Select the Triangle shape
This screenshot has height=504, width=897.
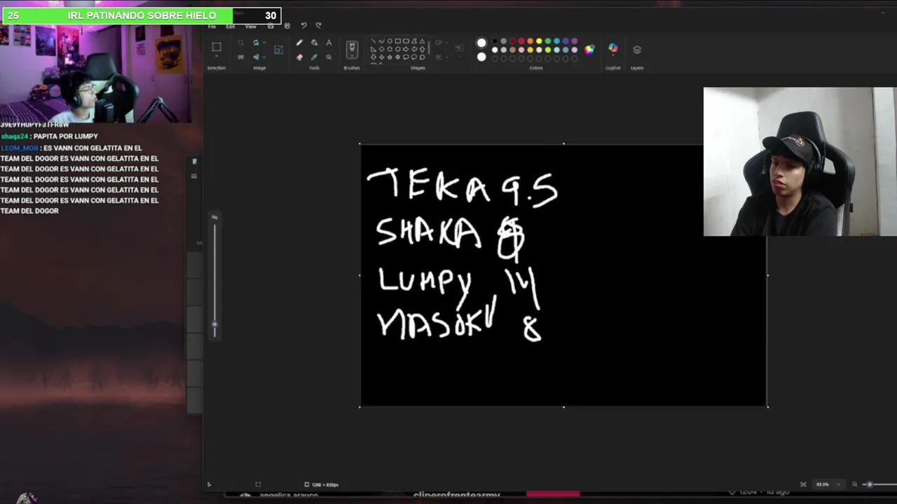click(422, 41)
